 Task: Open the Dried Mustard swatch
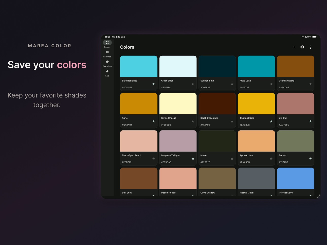(296, 66)
